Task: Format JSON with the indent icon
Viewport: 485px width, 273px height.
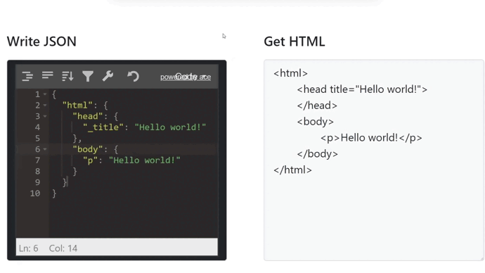Action: pyautogui.click(x=27, y=76)
